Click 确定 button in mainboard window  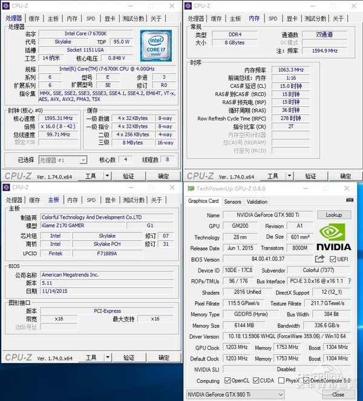[164, 357]
